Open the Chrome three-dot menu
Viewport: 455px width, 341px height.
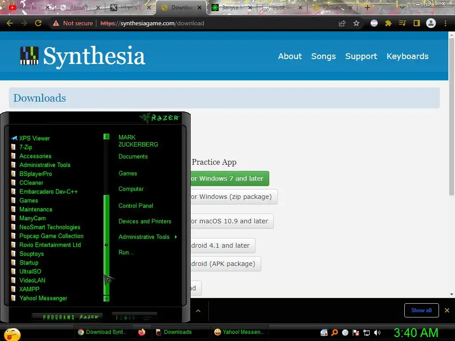tap(445, 23)
